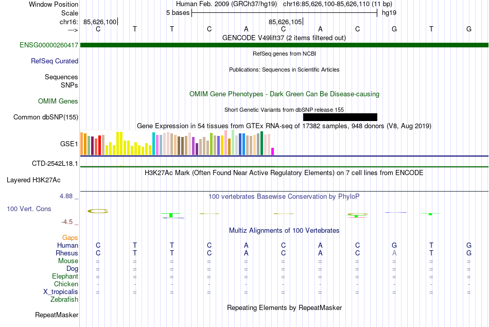Select the CTD-2542L18.1 track label
The width and height of the screenshot is (489, 327).
coord(55,164)
